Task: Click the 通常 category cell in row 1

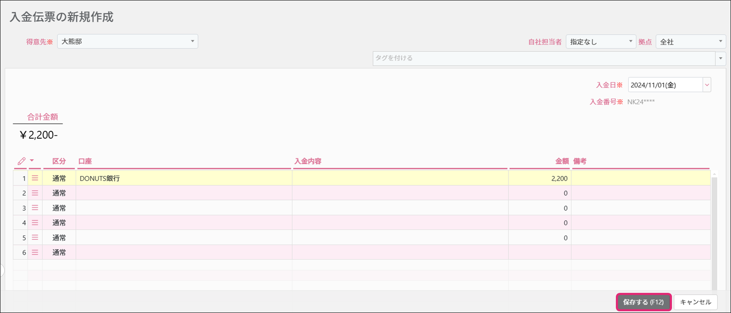Action: point(59,178)
